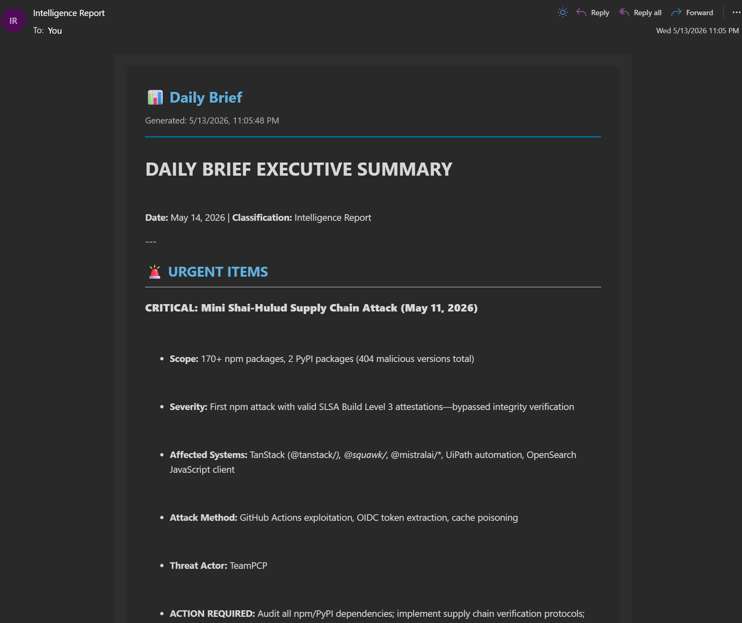Click the Forward label
The width and height of the screenshot is (742, 623).
(699, 13)
